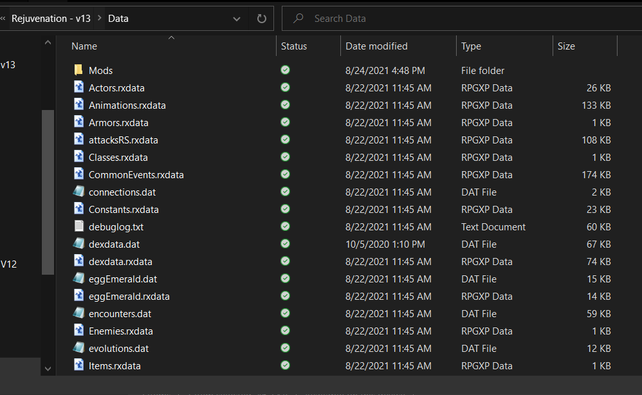Open the address bar history dropdown
This screenshot has height=395, width=642.
tap(237, 19)
